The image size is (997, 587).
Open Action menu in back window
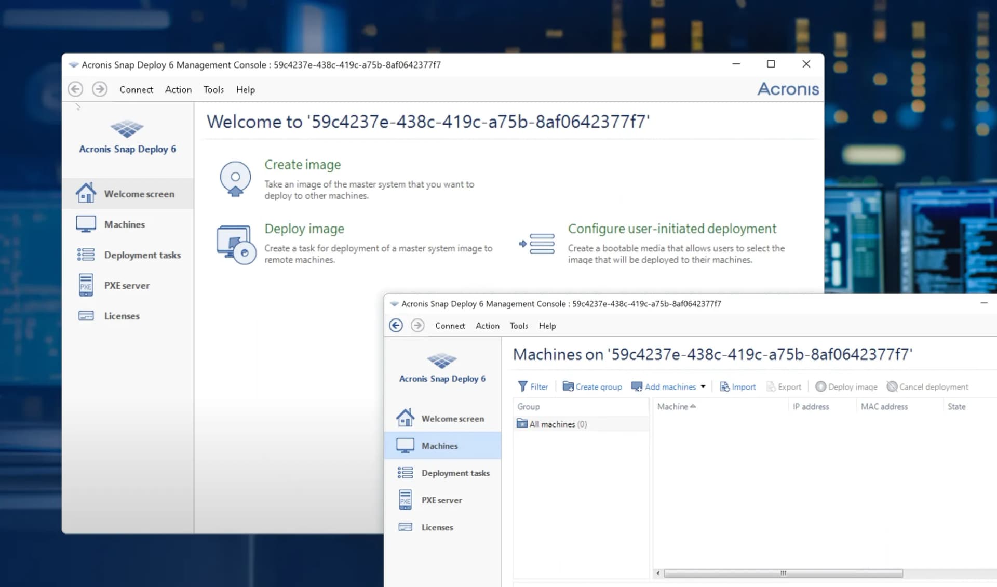[x=178, y=89]
